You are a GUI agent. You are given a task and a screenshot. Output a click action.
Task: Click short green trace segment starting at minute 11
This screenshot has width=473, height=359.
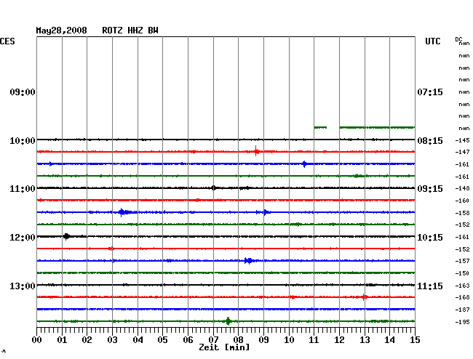320,128
